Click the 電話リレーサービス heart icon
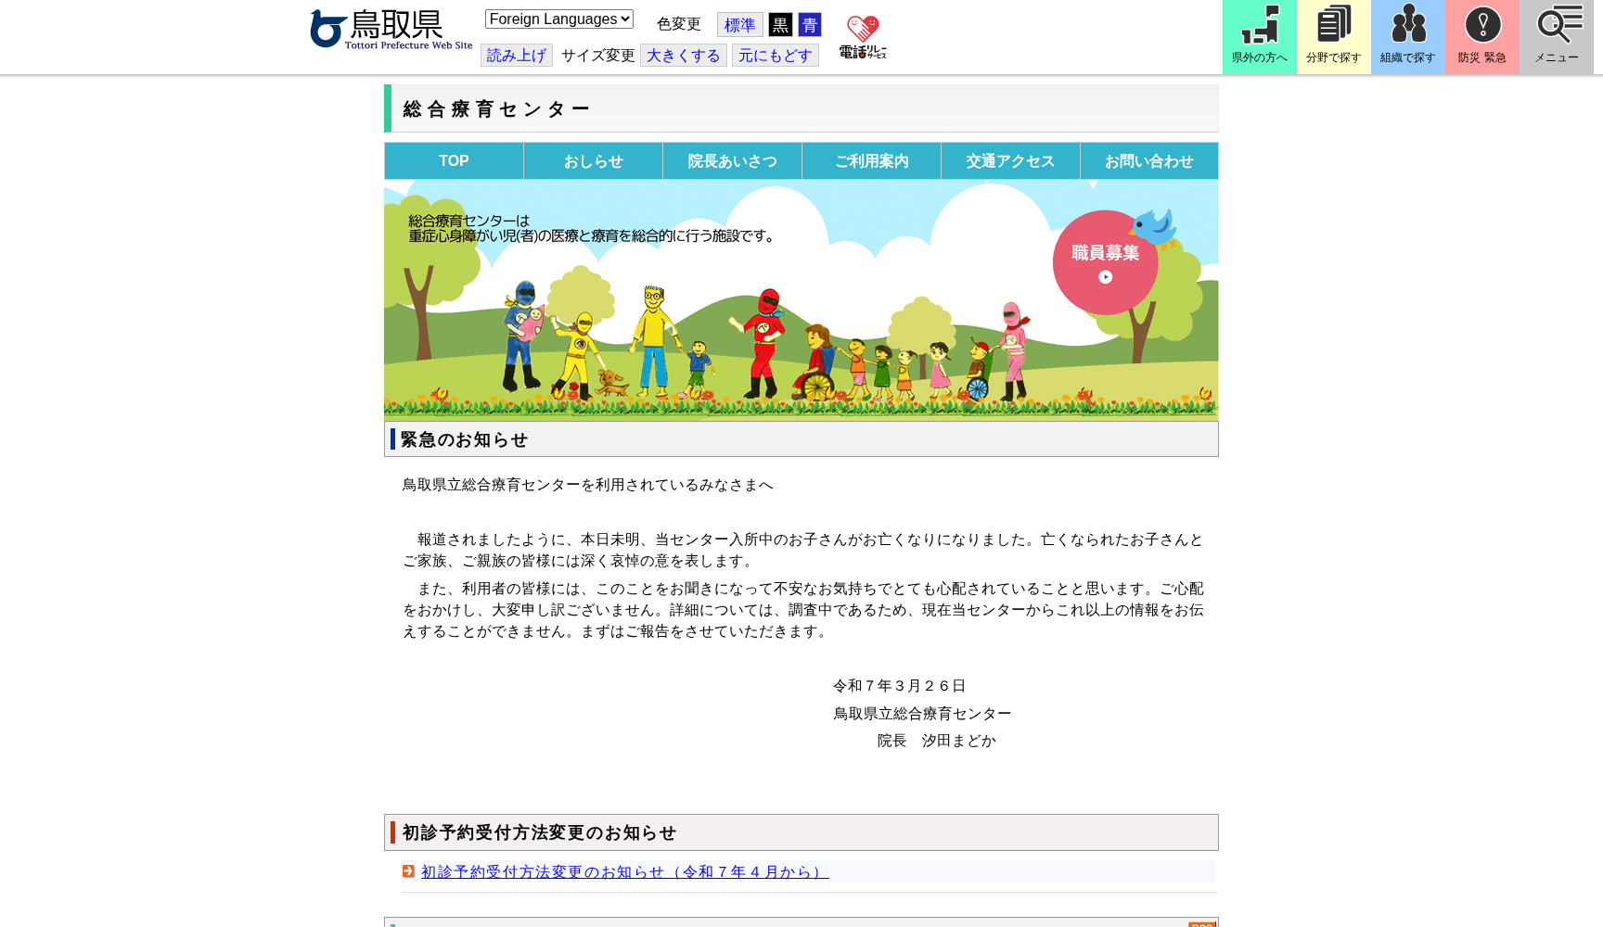 pyautogui.click(x=863, y=35)
